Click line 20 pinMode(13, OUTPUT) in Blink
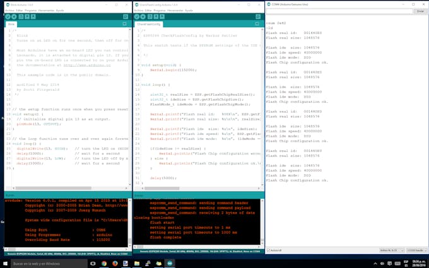Image resolution: width=429 pixels, height=268 pixels. 39,124
